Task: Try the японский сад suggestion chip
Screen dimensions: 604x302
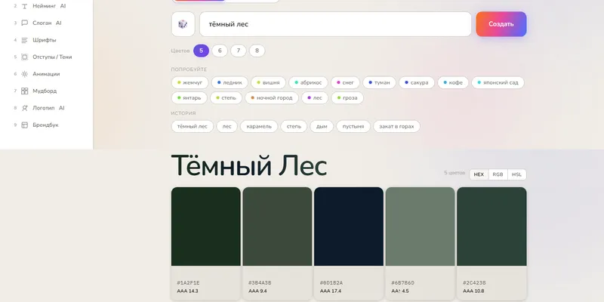Action: click(x=498, y=82)
